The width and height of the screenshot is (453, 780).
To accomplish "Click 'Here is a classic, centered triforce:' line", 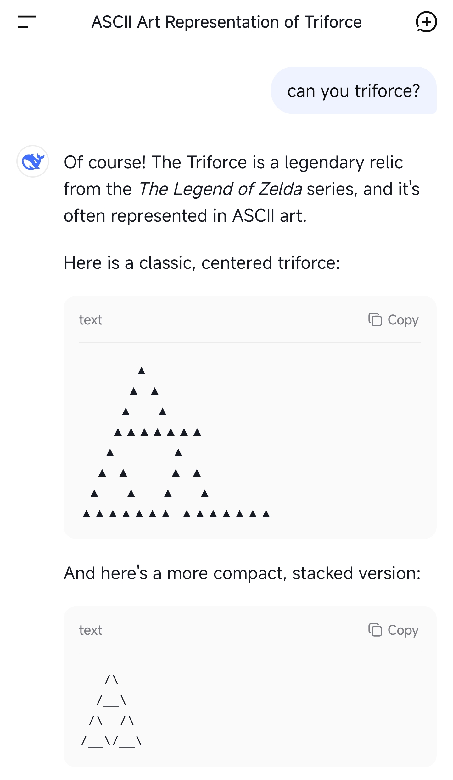I will 202,263.
